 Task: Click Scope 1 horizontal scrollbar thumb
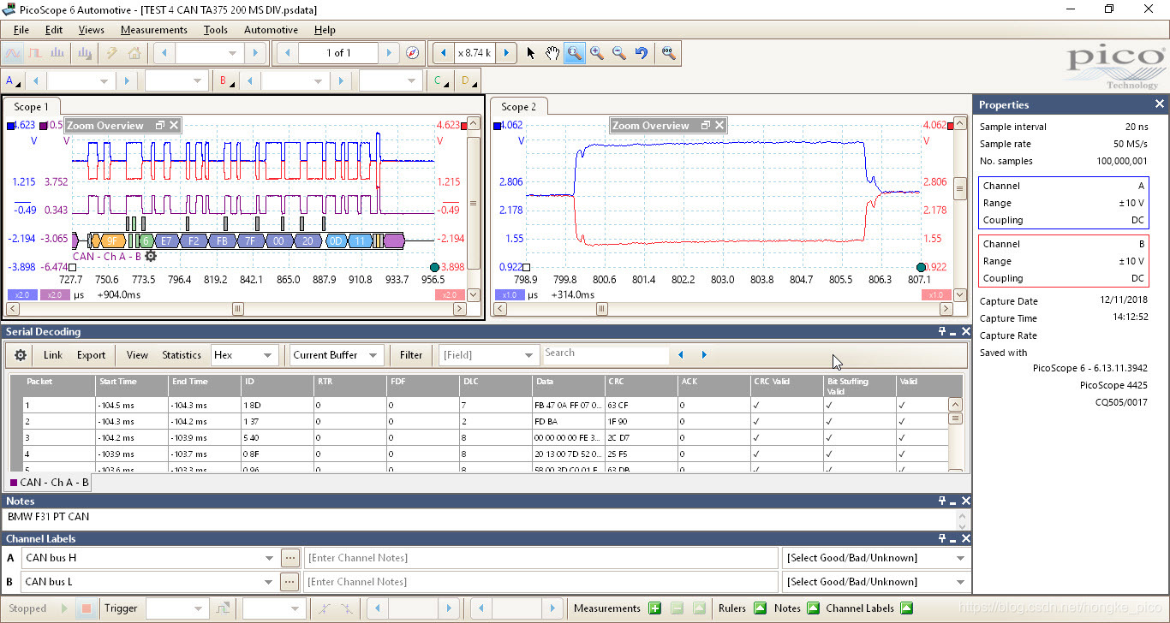coord(238,309)
